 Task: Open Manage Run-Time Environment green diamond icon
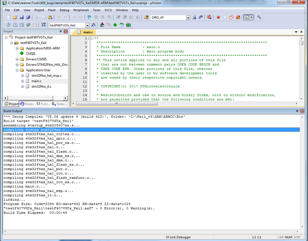click(x=115, y=25)
